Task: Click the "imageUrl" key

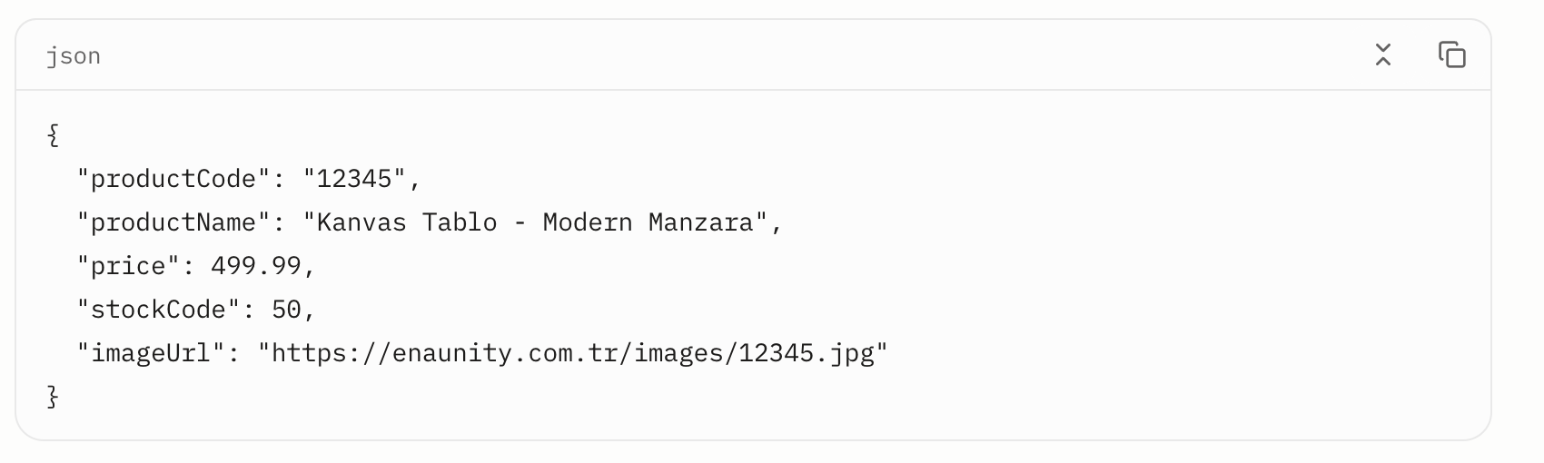Action: [x=152, y=353]
